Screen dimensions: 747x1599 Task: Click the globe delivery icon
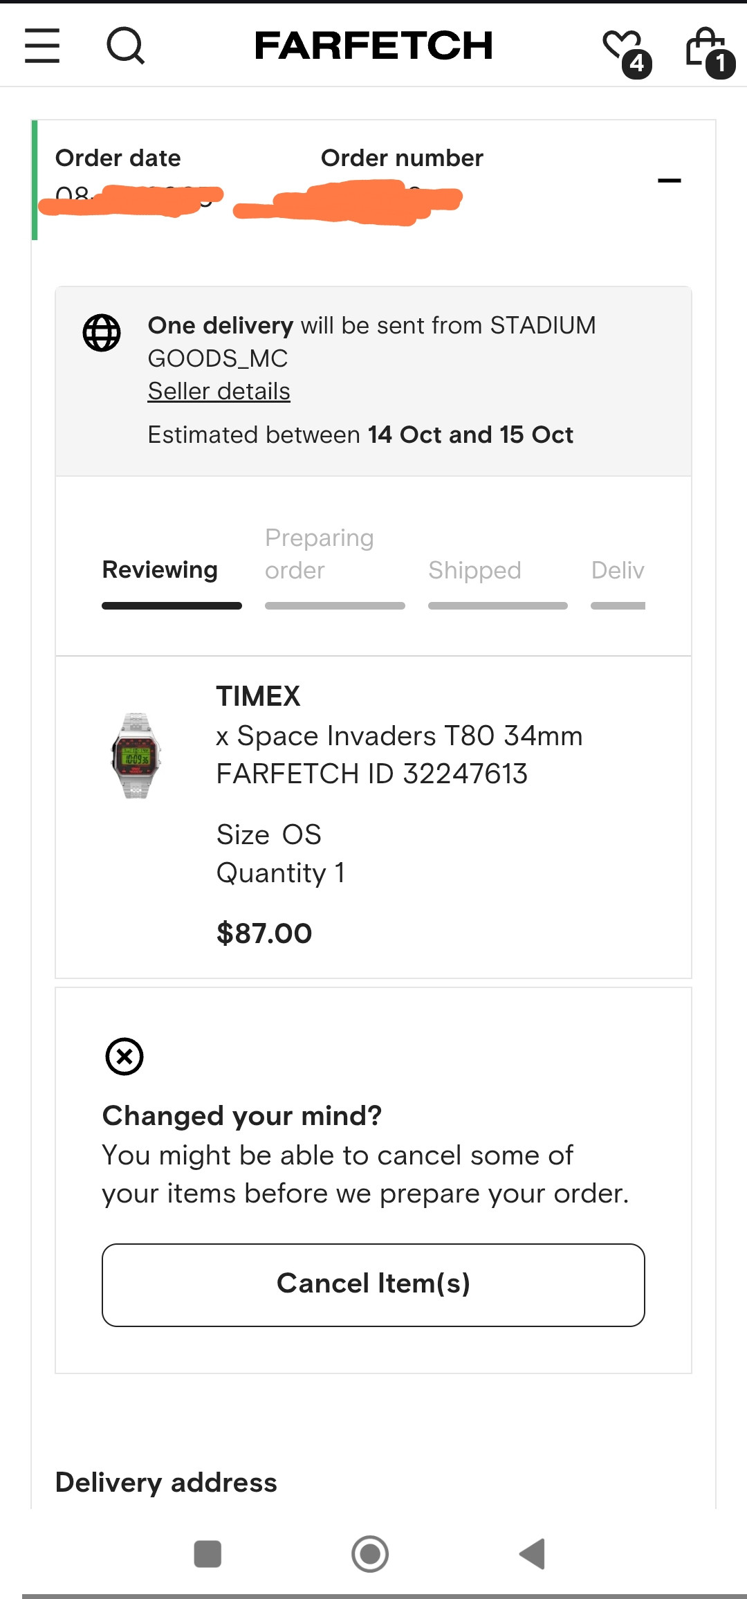point(102,333)
